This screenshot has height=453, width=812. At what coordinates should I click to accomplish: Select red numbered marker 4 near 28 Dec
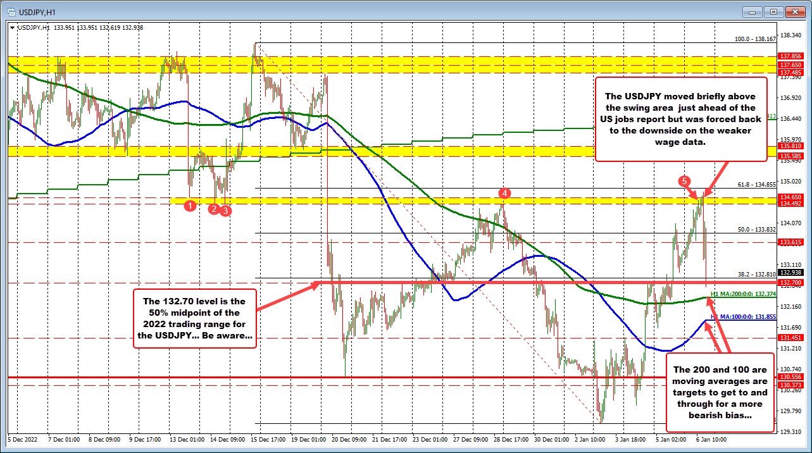504,193
